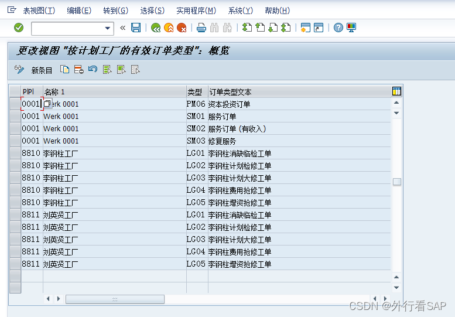Viewport: 455px width, 317px height.
Task: Click the Undo Change icon
Action: 93,70
